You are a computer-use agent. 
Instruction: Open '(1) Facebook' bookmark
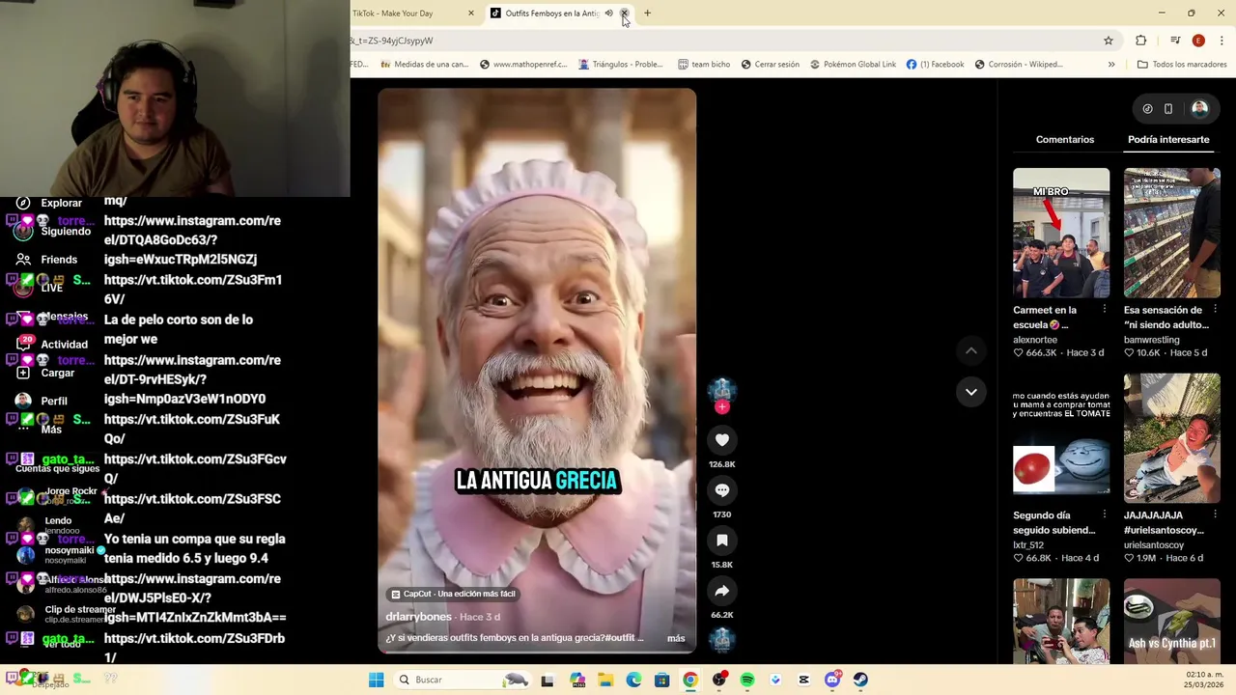tap(935, 65)
